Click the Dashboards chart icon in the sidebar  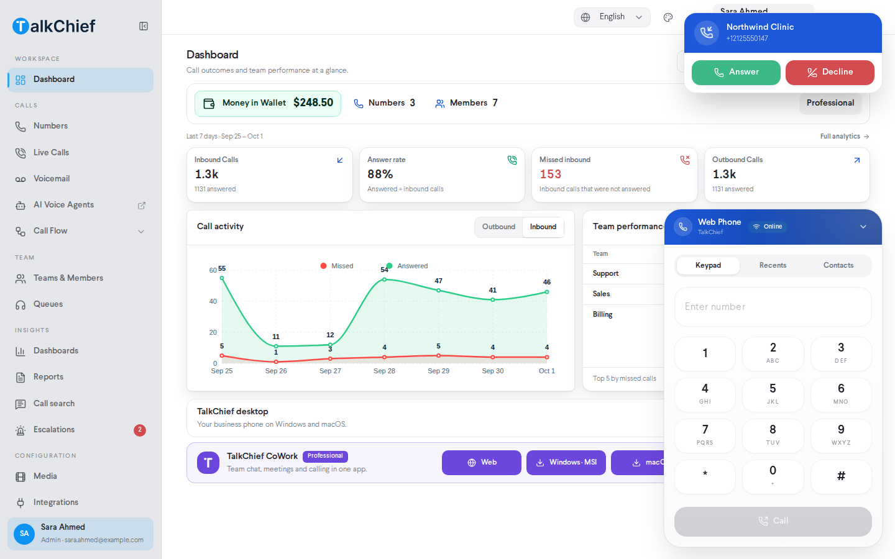21,351
